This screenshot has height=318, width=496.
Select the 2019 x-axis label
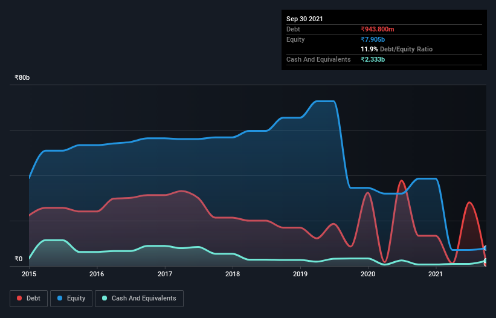click(x=300, y=274)
